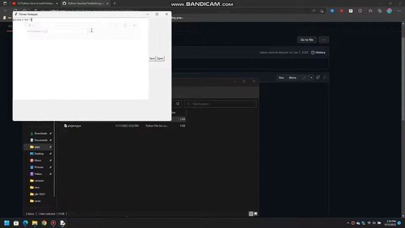Open the browser extensions puzzle icon
405x228 pixels.
360,11
